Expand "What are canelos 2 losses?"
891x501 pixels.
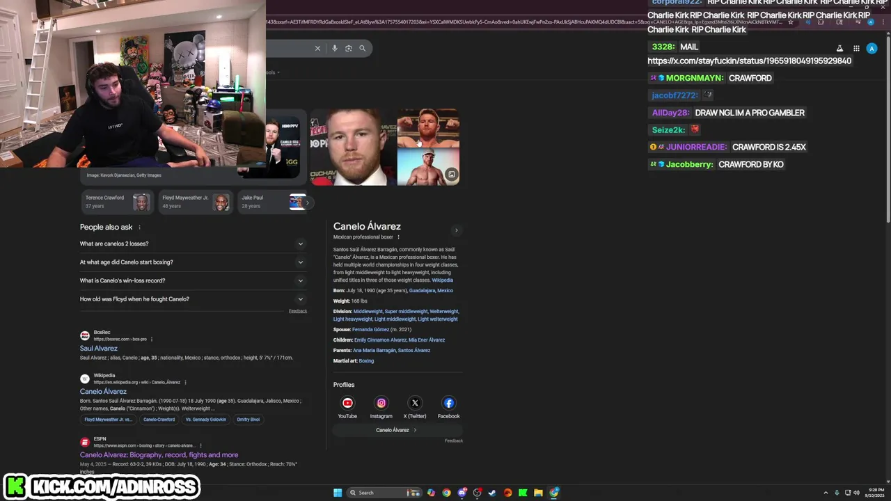point(193,244)
